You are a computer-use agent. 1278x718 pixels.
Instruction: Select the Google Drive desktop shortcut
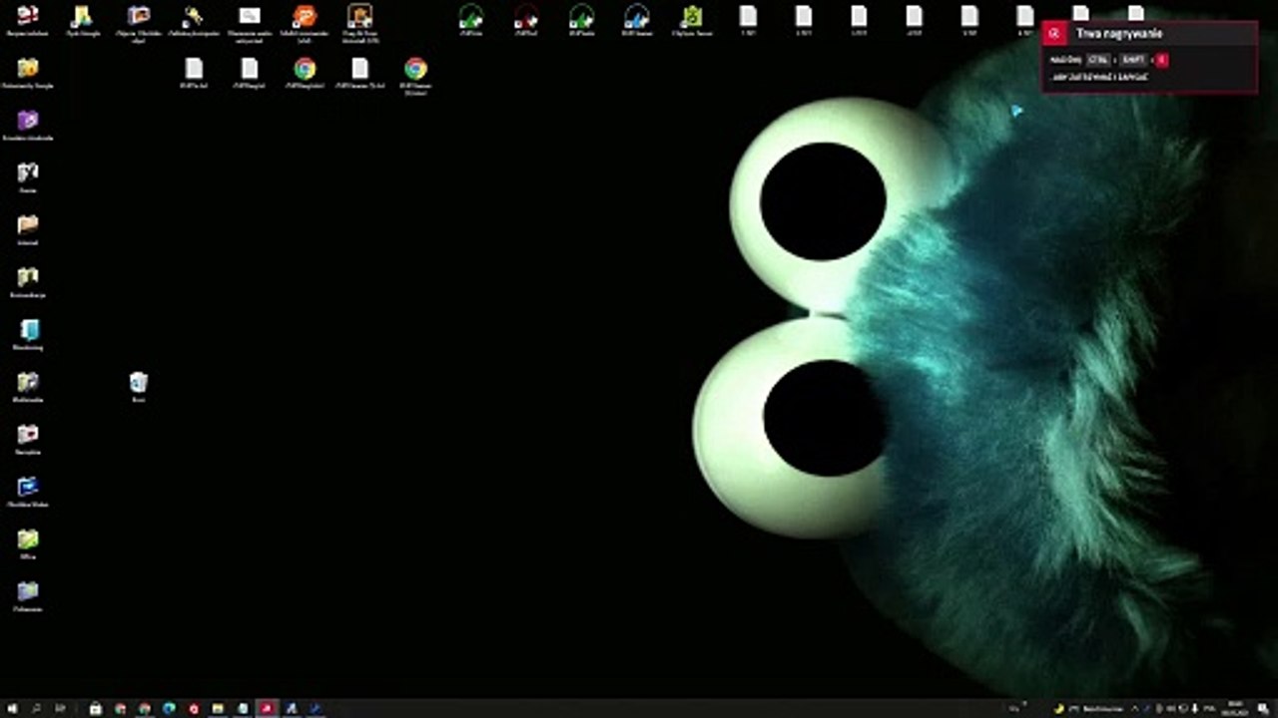(x=83, y=15)
